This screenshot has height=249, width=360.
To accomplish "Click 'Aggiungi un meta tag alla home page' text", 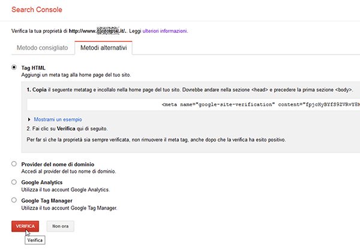I will (x=76, y=75).
